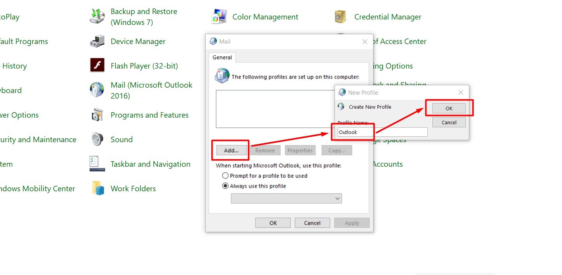Open the Indexing Options link
This screenshot has height=275, width=562.
point(393,66)
